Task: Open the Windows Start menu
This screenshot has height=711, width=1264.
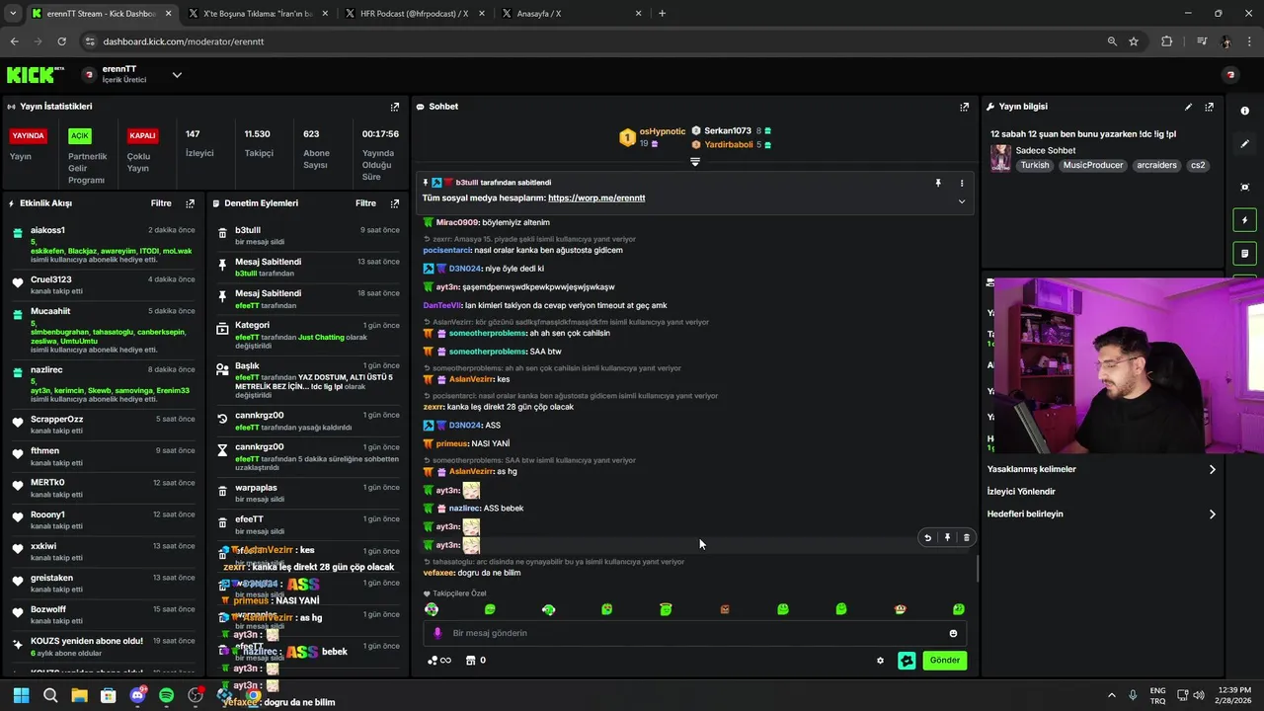Action: pyautogui.click(x=21, y=695)
